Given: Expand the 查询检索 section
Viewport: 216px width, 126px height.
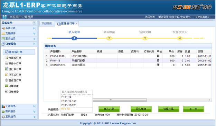Looking at the screenshot, I should point(34,39).
